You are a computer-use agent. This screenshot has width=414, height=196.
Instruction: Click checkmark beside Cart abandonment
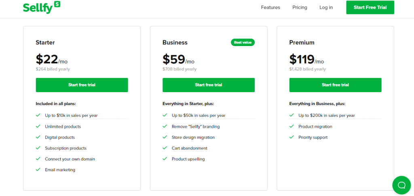click(165, 148)
